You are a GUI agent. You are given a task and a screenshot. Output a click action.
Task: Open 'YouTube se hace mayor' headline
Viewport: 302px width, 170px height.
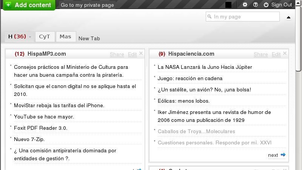tap(44, 117)
